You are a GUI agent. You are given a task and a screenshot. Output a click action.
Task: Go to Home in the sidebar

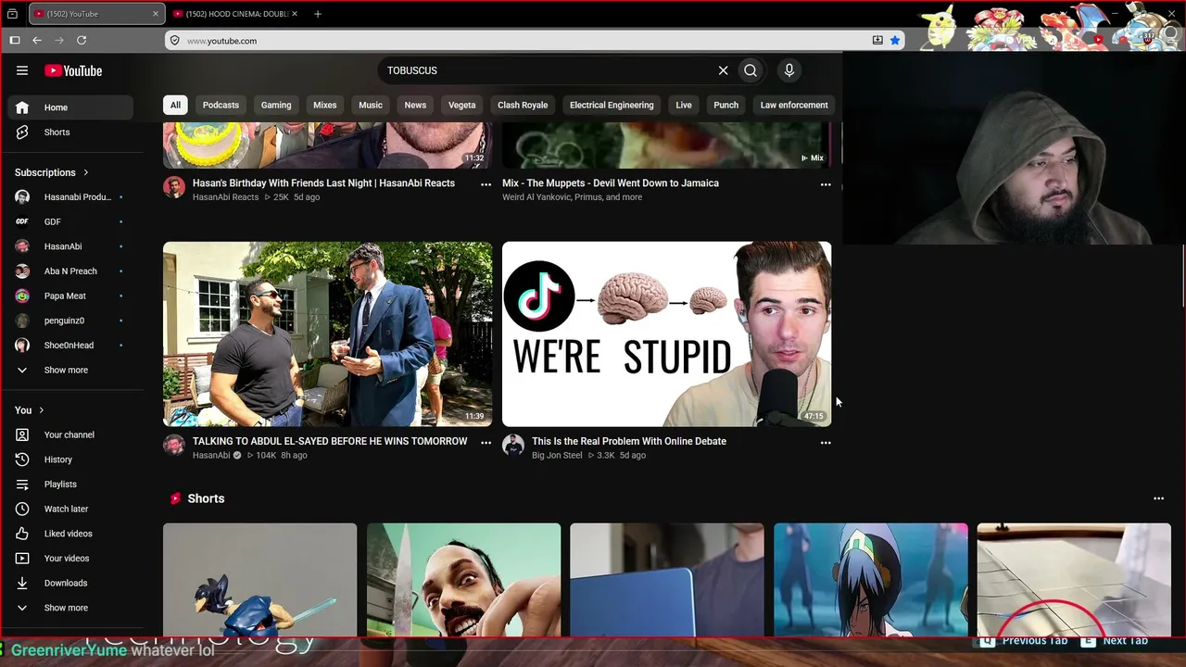(70, 107)
